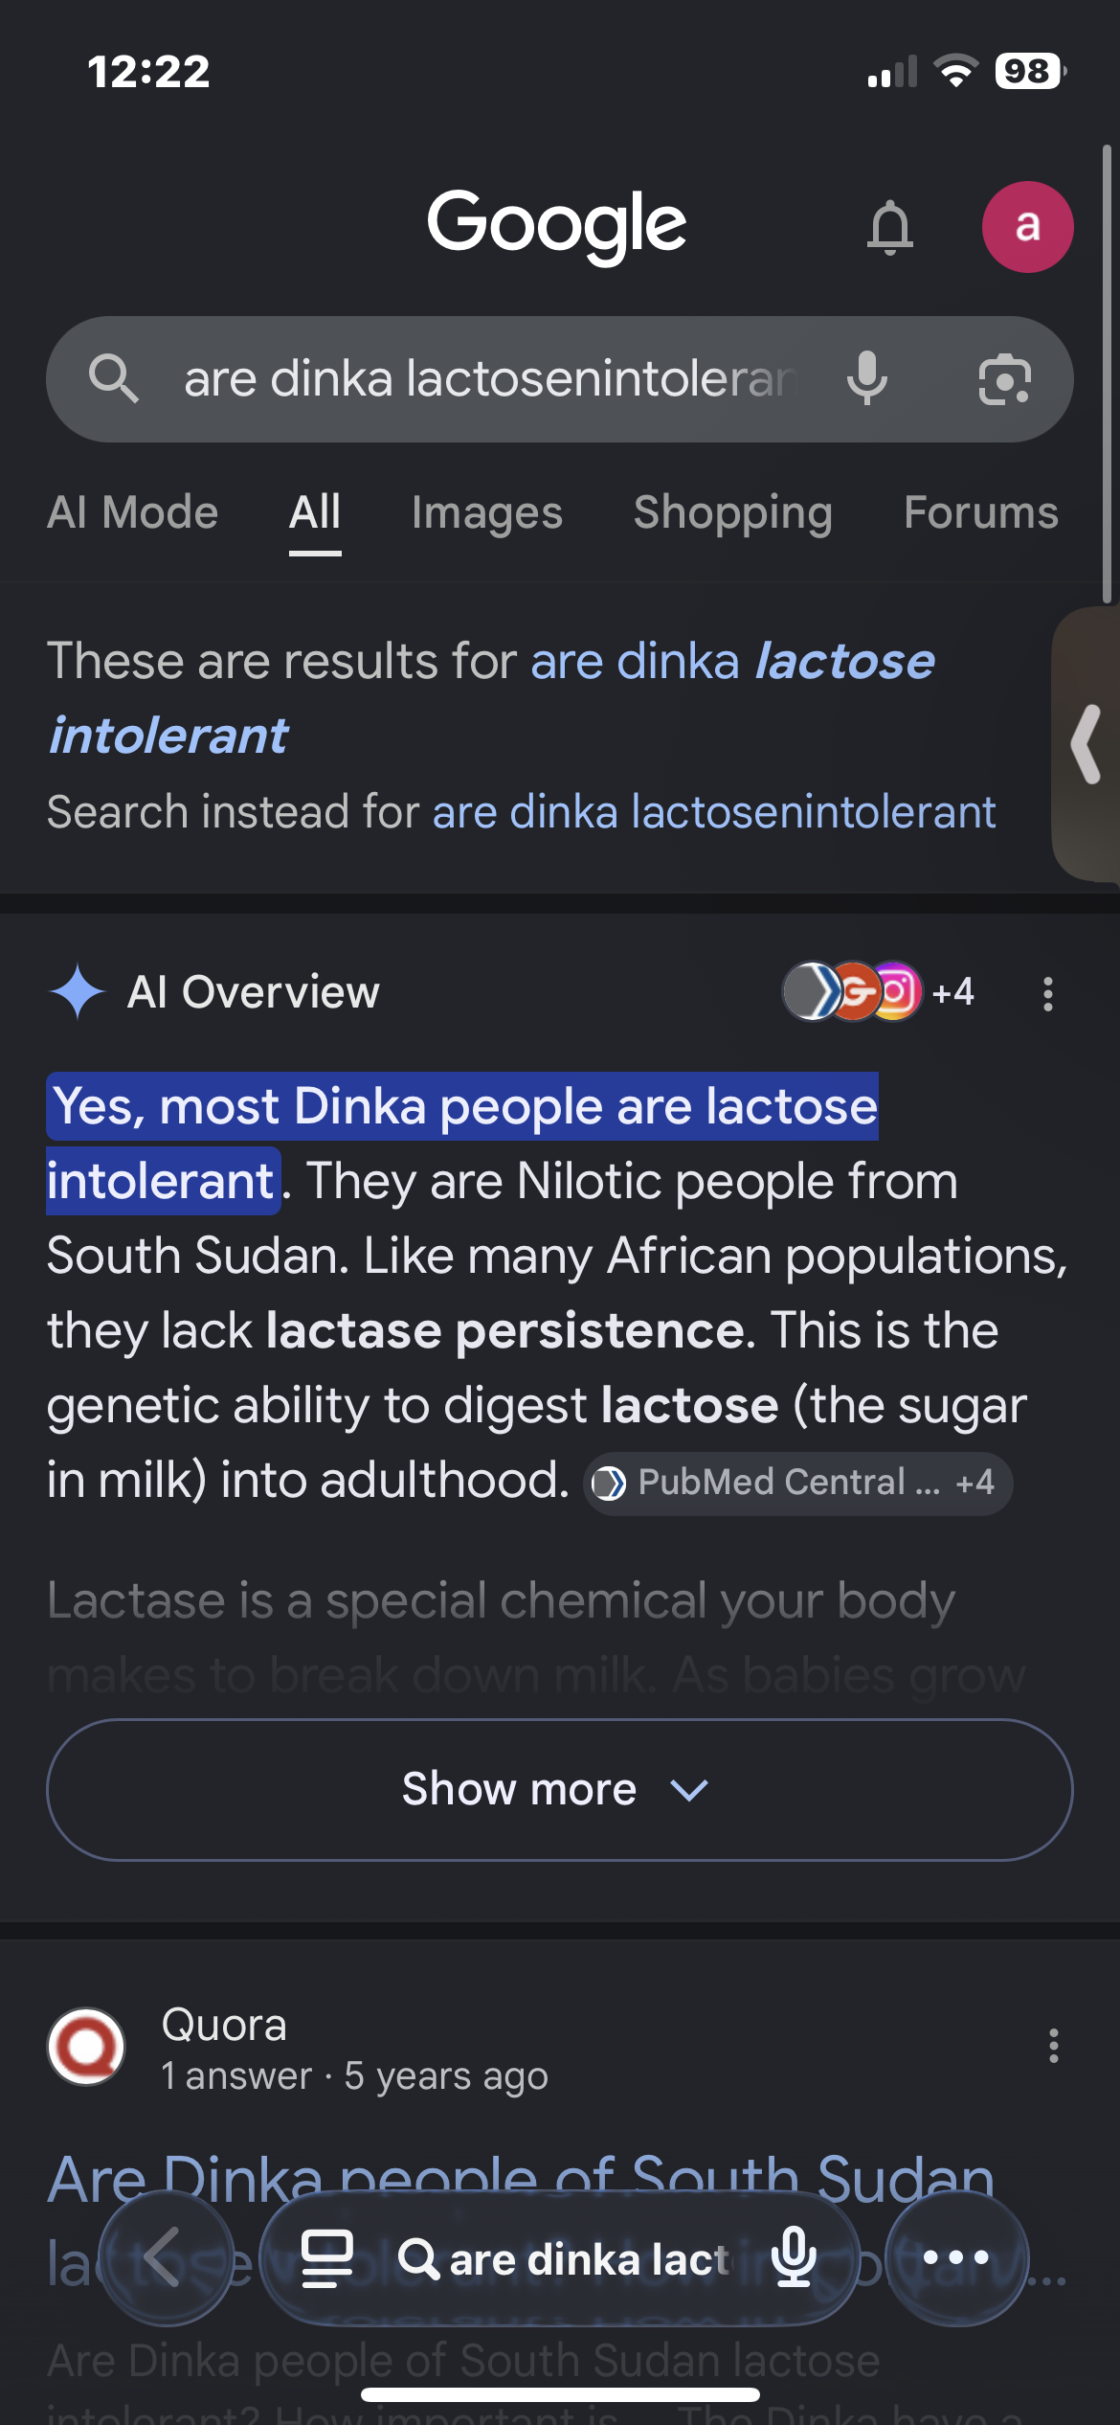Expand the PubMed Central +4 source chip
The image size is (1120, 2425).
tap(797, 1483)
